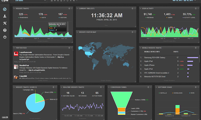The image size is (201, 120).
Task: Collapse the Website Traffic widget arrow
Action: click(14, 9)
